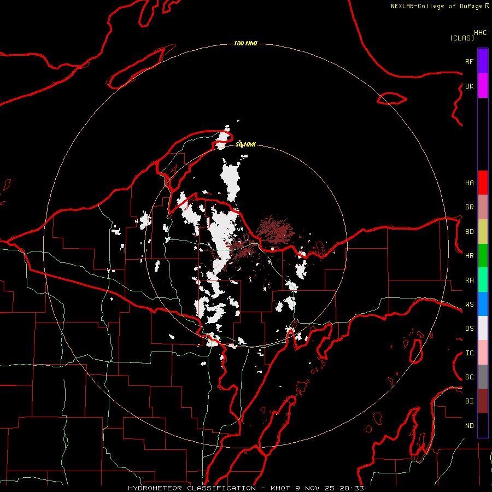Click the '50 NMI' range ring label
The width and height of the screenshot is (492, 492).
[245, 144]
